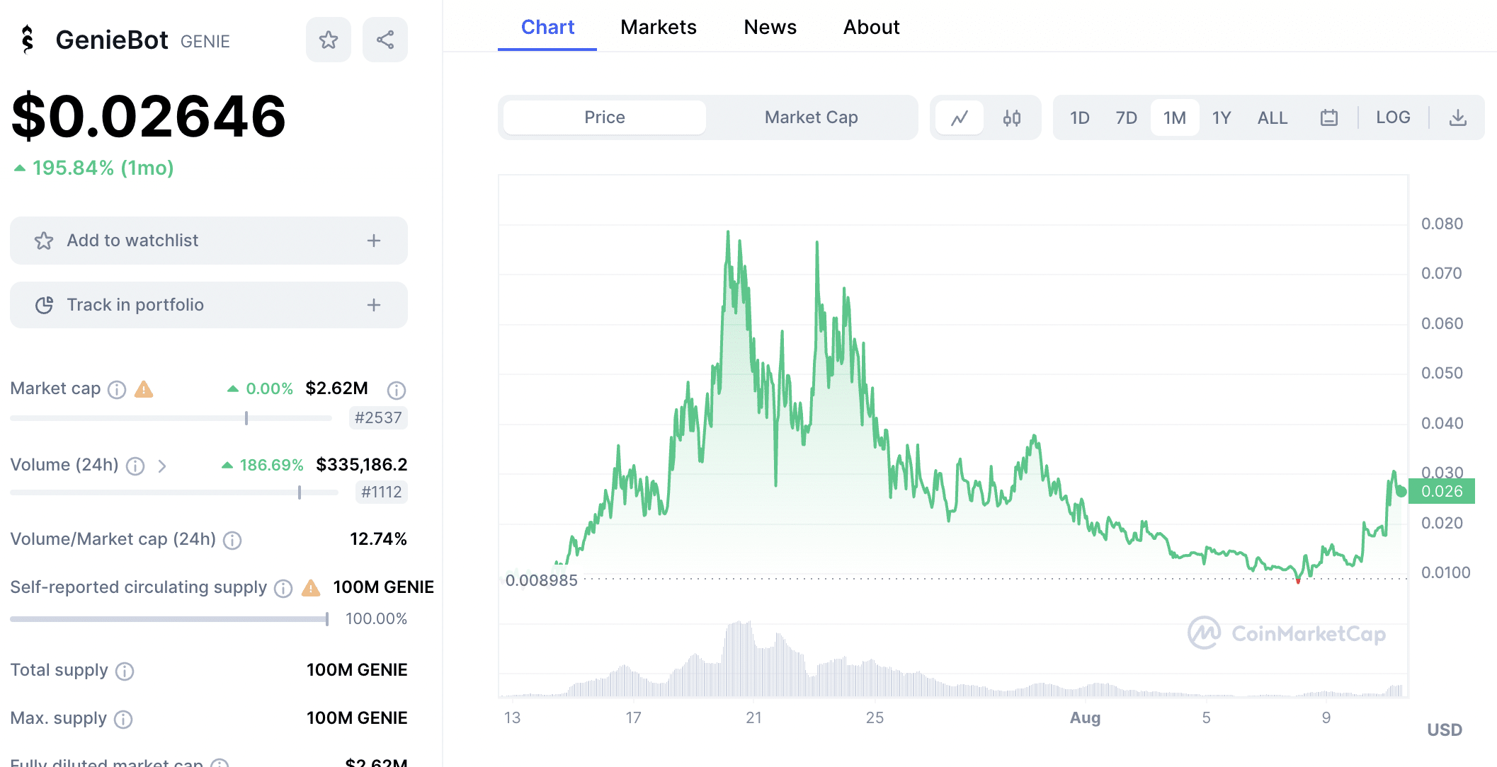This screenshot has width=1497, height=767.
Task: Open Volume/Market cap (24h) info icon
Action: (232, 541)
